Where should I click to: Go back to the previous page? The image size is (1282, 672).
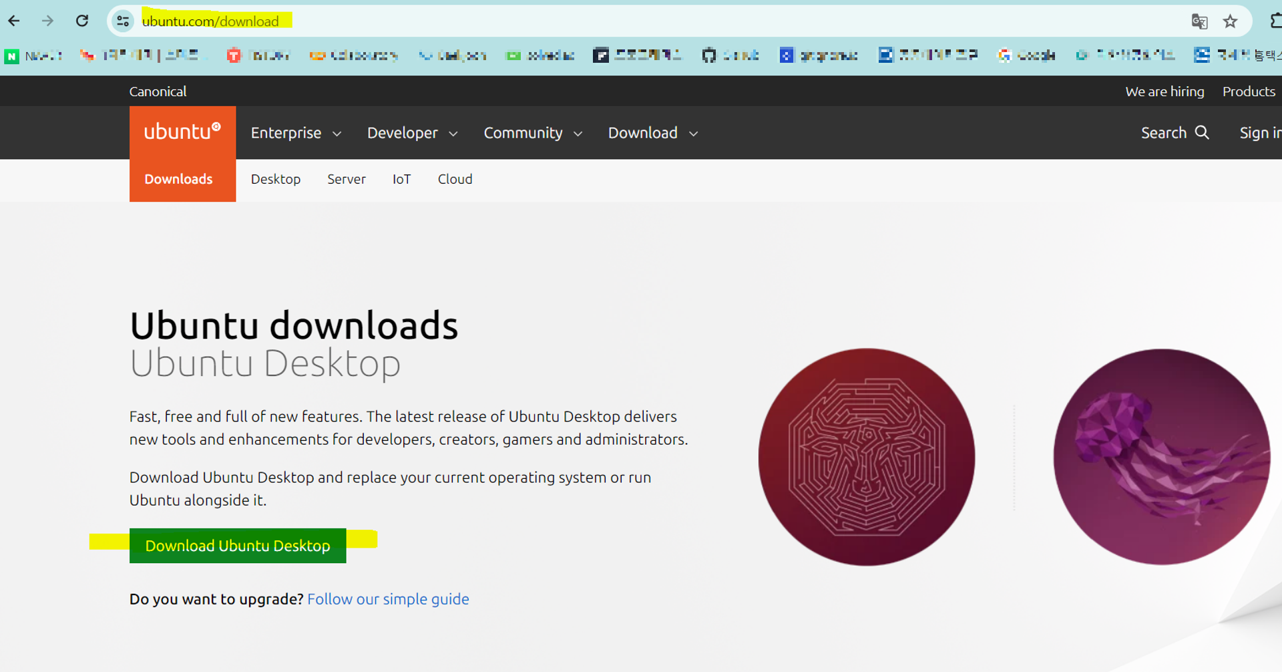[14, 21]
